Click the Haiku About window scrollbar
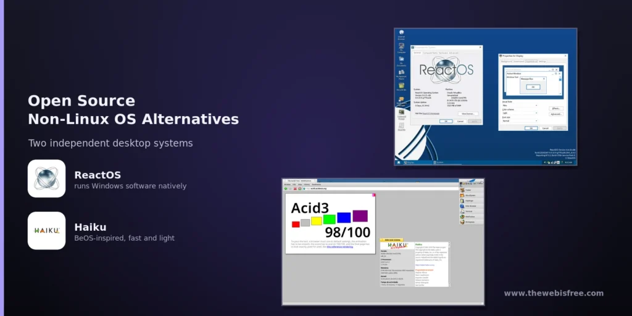 coord(449,264)
